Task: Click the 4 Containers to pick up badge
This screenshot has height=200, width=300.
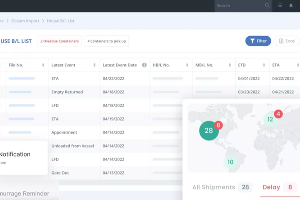Action: (x=107, y=41)
